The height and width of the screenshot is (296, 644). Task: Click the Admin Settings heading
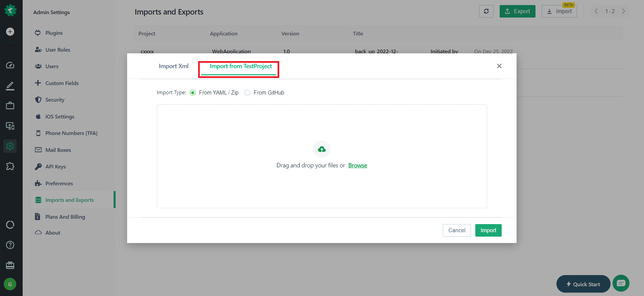[x=51, y=12]
